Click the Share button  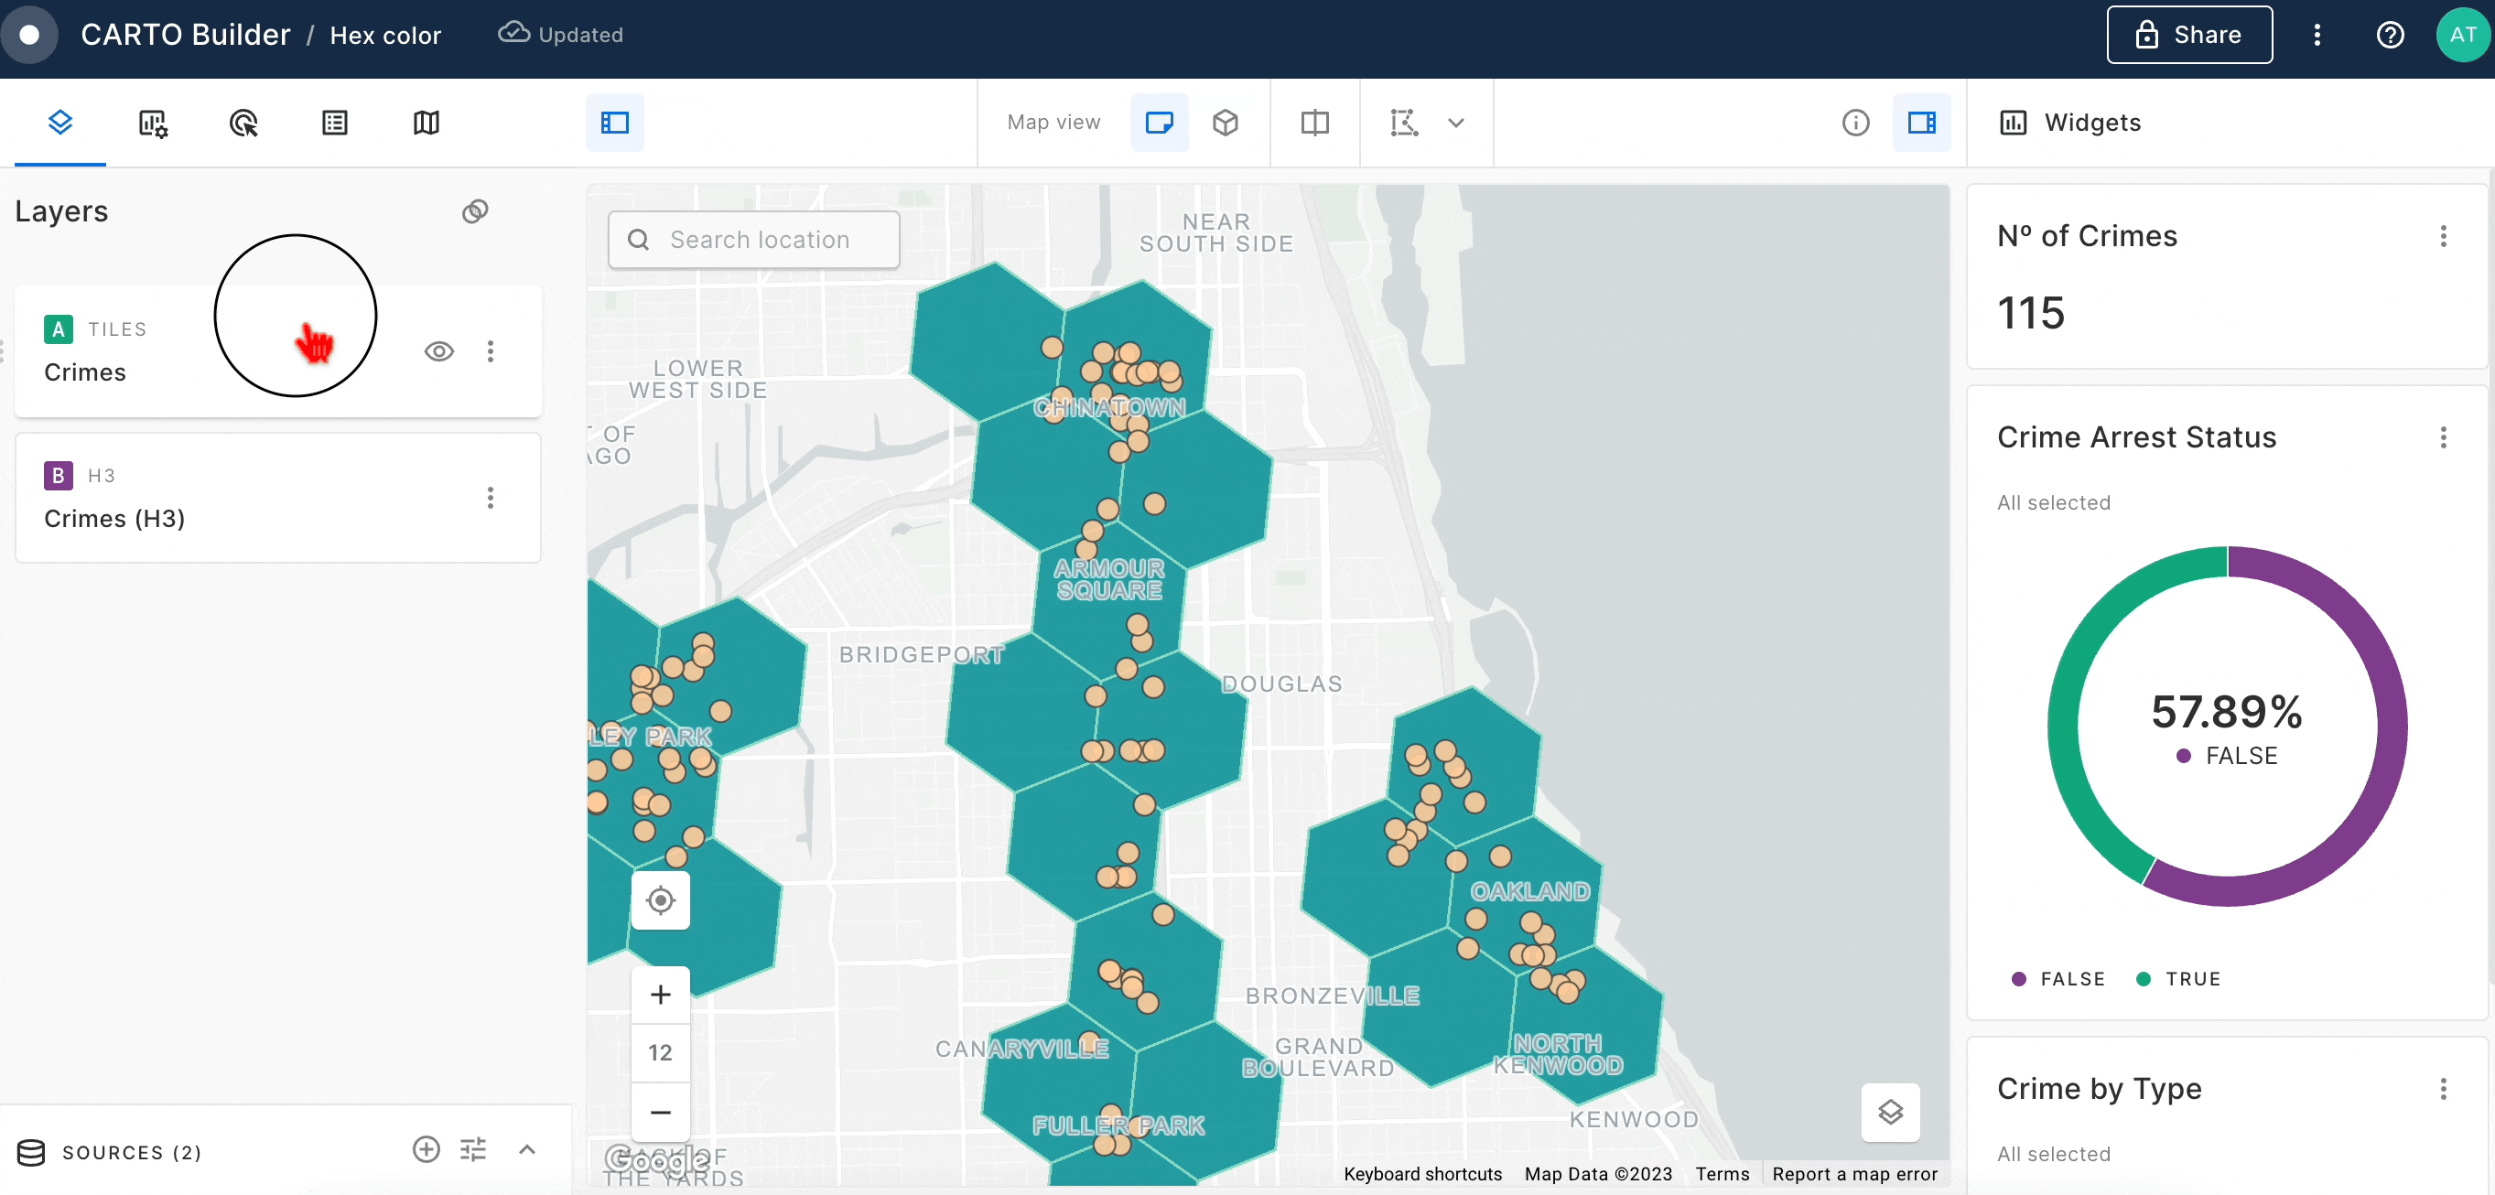[2189, 35]
